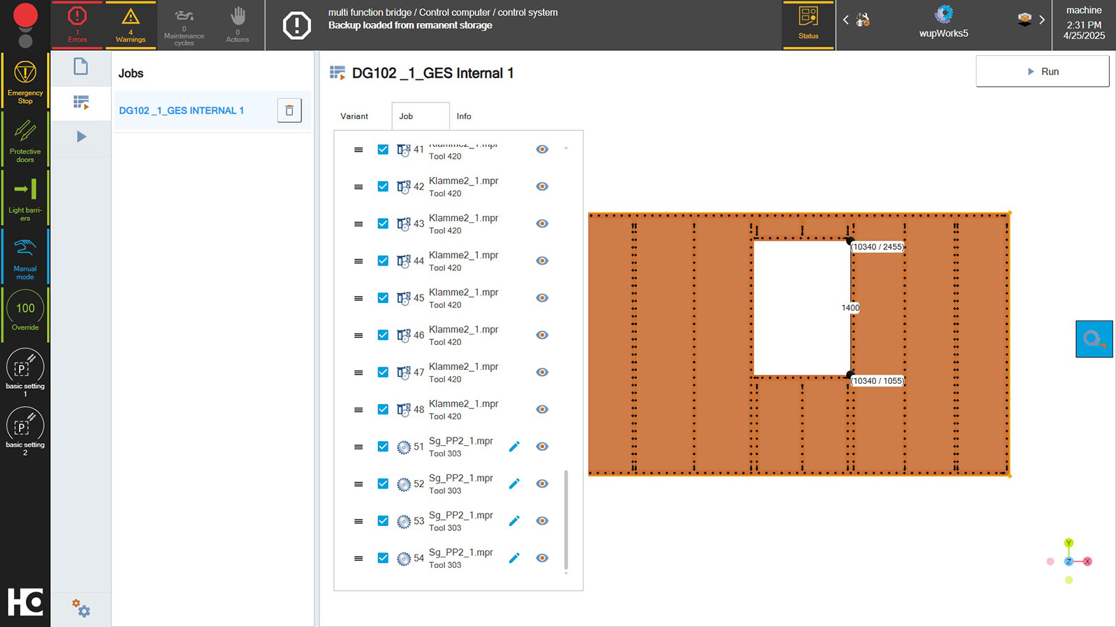Uncheck the checkbox for step 54
Screen dimensions: 1116x627
coord(383,558)
